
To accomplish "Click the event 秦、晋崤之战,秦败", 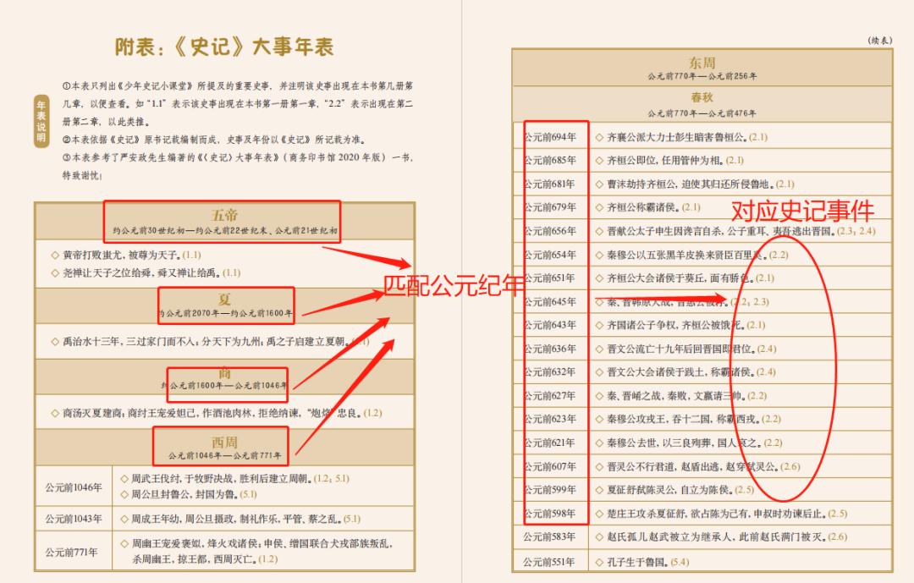I will (680, 396).
